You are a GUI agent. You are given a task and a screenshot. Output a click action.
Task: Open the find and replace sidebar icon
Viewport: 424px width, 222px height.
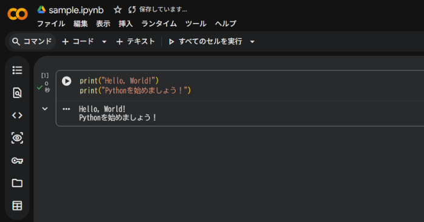pos(17,93)
